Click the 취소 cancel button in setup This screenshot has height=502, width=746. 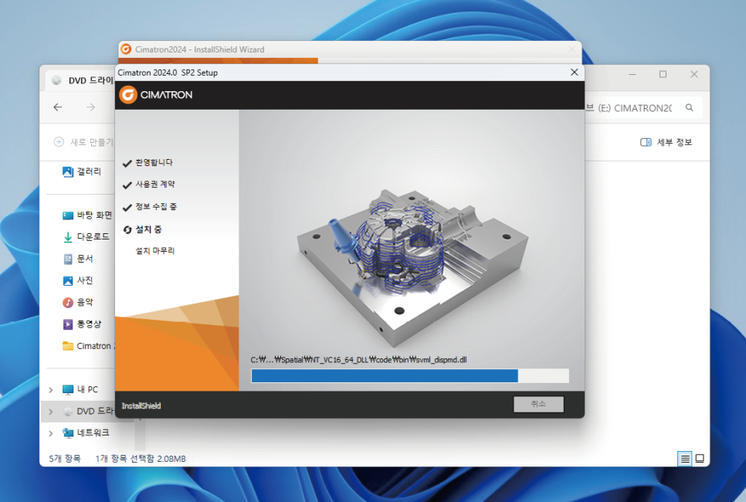click(538, 404)
